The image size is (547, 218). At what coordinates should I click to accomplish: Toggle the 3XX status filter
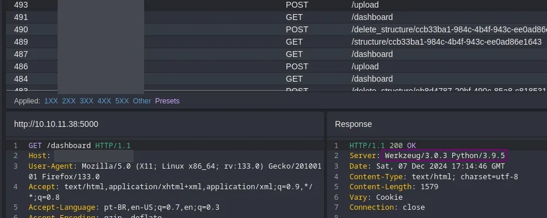(86, 101)
